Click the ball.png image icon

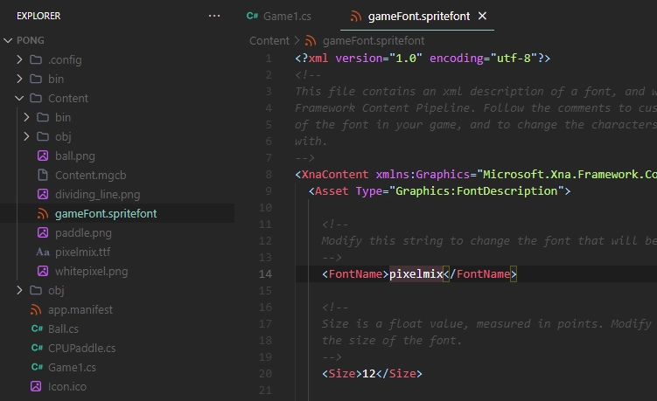[x=43, y=156]
